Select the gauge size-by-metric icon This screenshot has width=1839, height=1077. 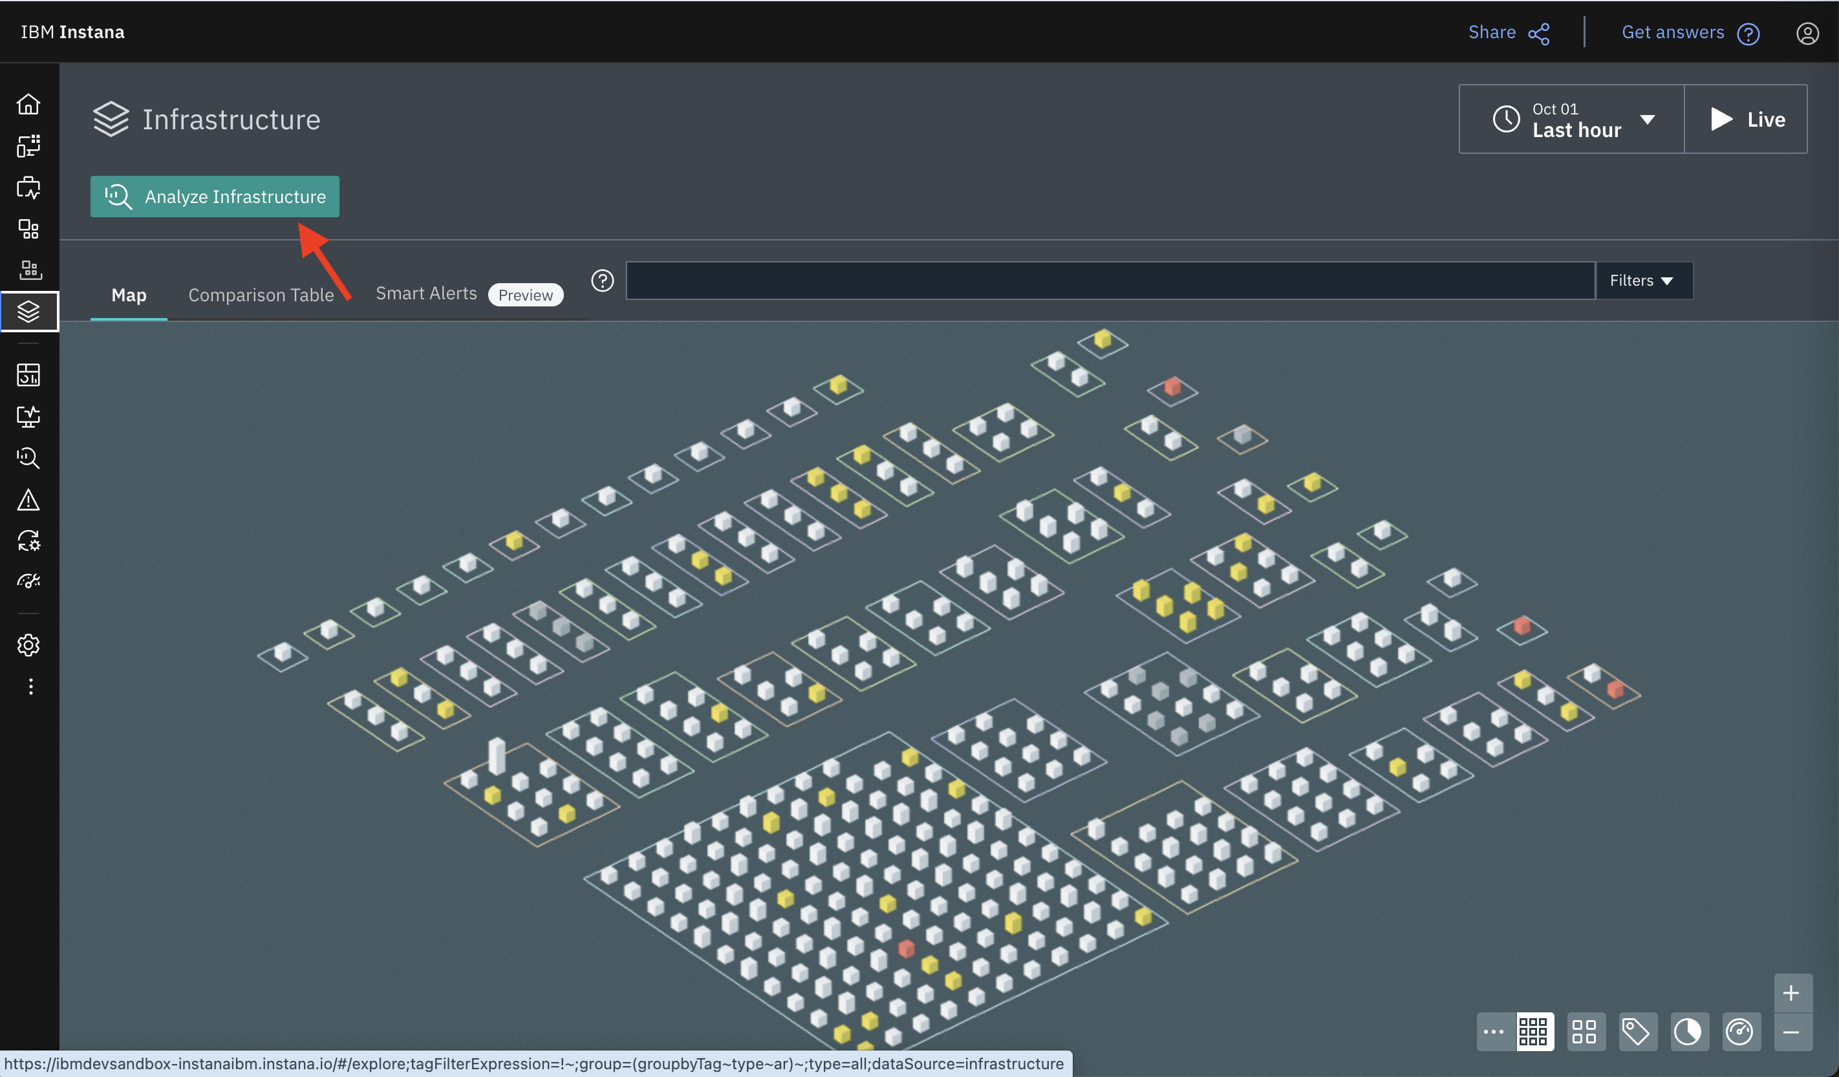tap(1742, 1031)
